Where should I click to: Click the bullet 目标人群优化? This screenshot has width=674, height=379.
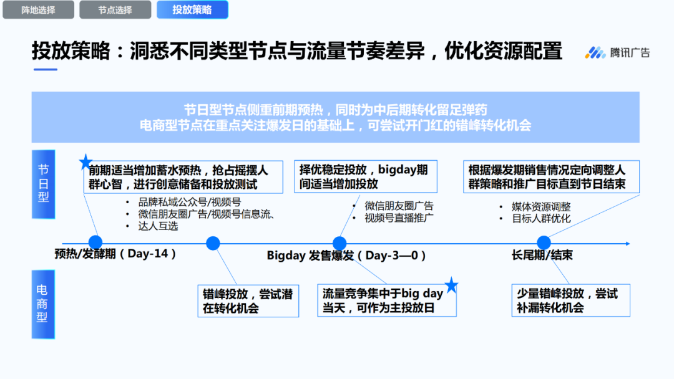point(540,219)
